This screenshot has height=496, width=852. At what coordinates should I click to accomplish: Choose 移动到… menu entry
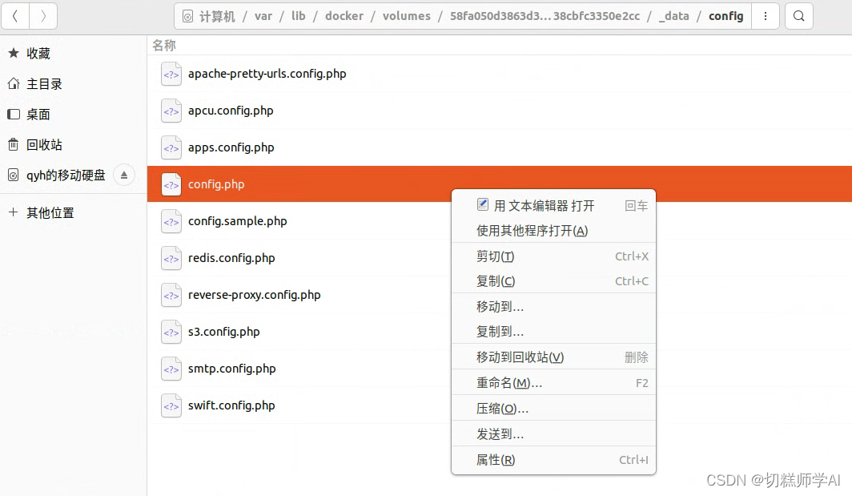(553, 307)
